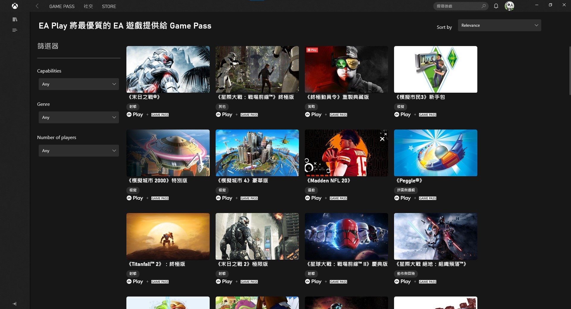Click the search magnifier icon
Viewport: 571px width, 309px height.
tap(484, 6)
